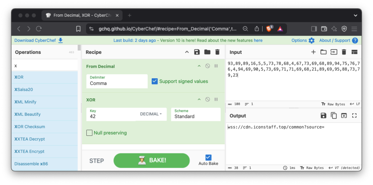Toggle the browser sidebar panel
The image size is (373, 185).
tap(314, 29)
